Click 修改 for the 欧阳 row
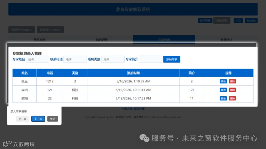This screenshot has width=266, height=149. pyautogui.click(x=223, y=98)
